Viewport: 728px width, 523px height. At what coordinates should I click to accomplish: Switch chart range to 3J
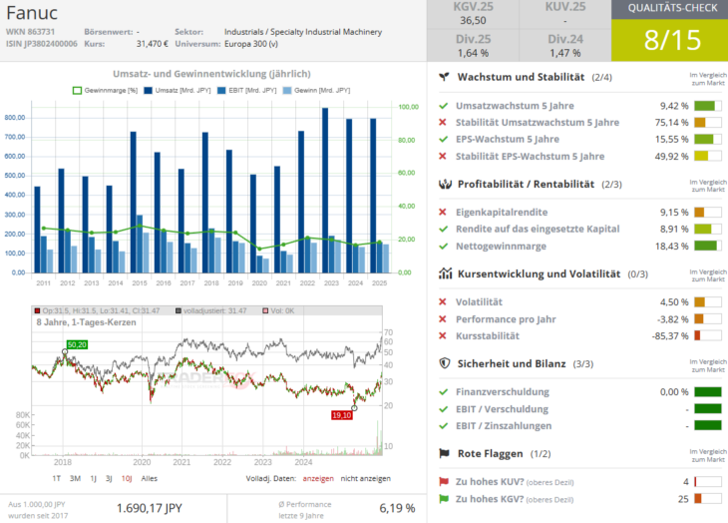click(x=110, y=478)
